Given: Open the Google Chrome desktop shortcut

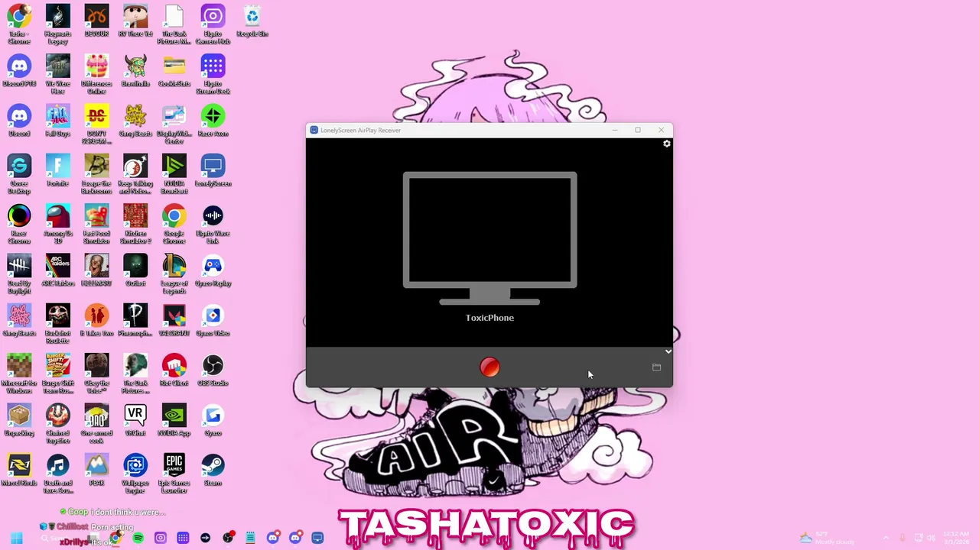Looking at the screenshot, I should tap(174, 222).
